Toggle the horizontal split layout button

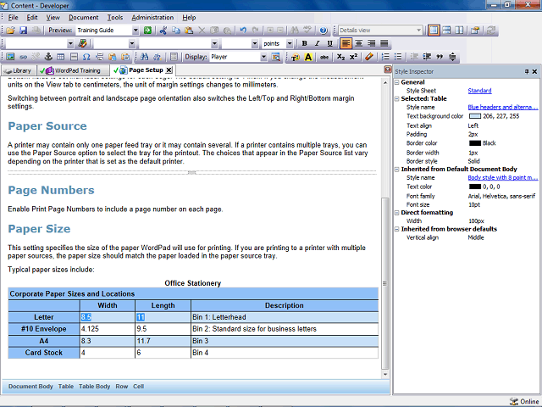(x=446, y=31)
